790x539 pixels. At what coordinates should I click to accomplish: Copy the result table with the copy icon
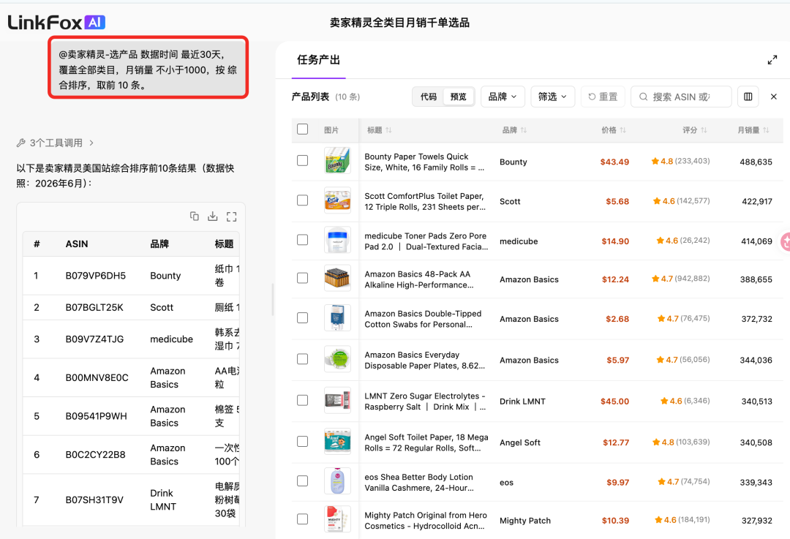pyautogui.click(x=194, y=216)
